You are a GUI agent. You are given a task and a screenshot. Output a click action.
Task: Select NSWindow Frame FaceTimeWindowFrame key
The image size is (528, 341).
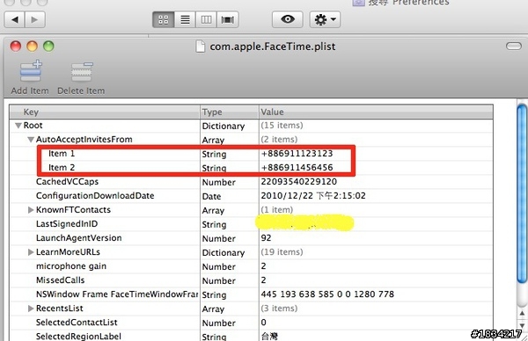point(117,294)
